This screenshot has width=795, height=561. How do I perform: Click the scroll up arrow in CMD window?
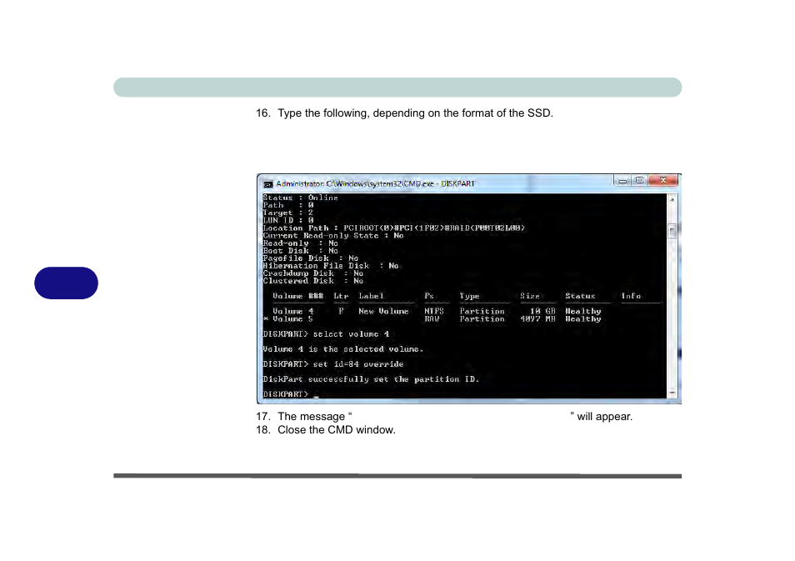(x=672, y=199)
